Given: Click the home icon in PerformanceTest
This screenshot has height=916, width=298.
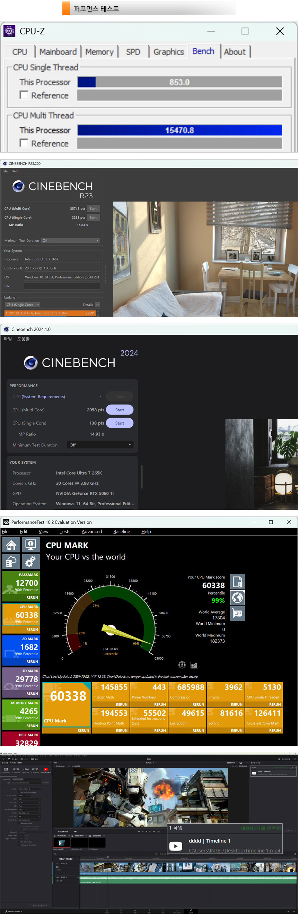Looking at the screenshot, I should coord(11,545).
